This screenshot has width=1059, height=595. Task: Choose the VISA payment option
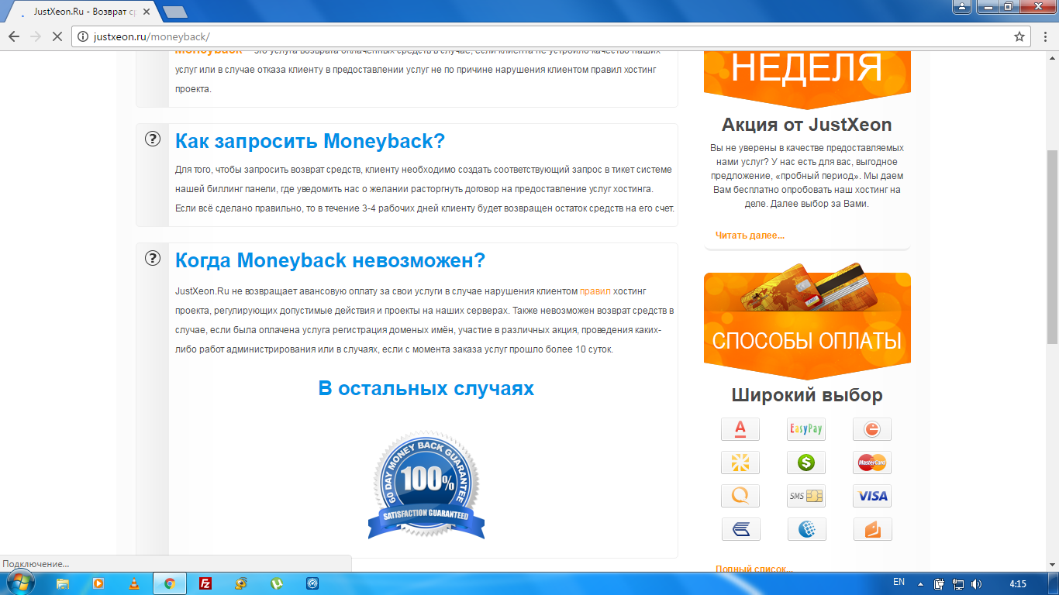point(872,496)
